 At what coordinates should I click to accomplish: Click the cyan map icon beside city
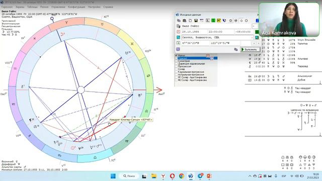pyautogui.click(x=178, y=37)
